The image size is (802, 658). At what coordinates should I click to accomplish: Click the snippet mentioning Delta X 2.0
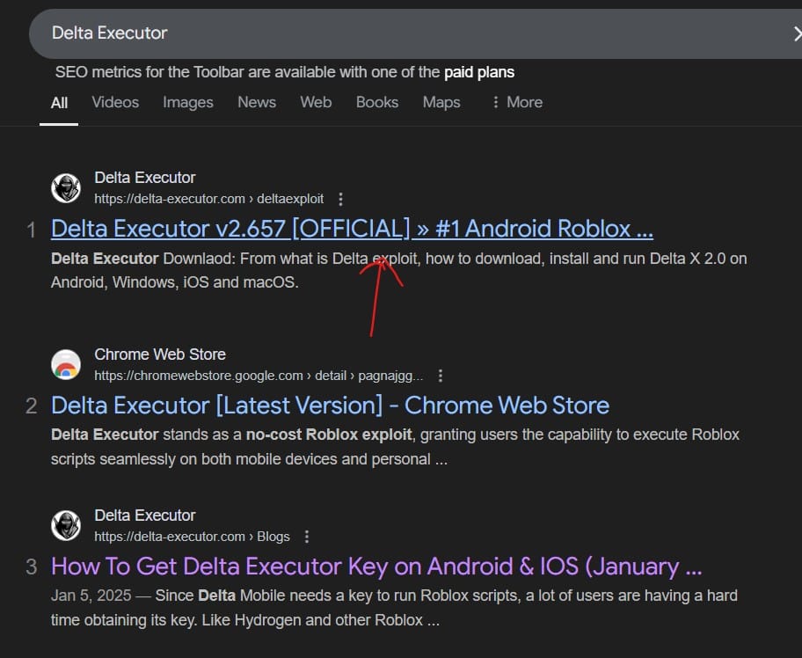point(399,270)
